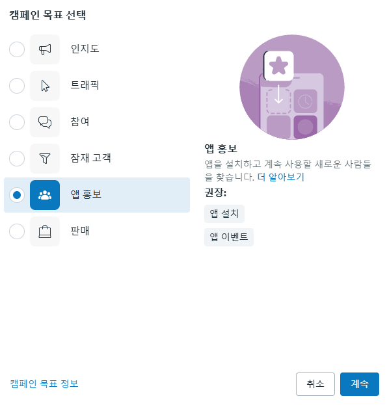
Task: Click the 앱 설치 recommendation tag
Action: (224, 214)
